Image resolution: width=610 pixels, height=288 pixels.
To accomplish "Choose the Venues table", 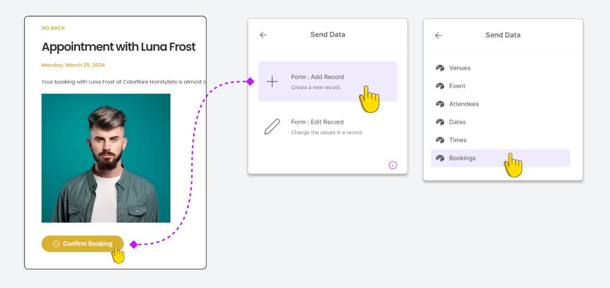I will pyautogui.click(x=500, y=68).
